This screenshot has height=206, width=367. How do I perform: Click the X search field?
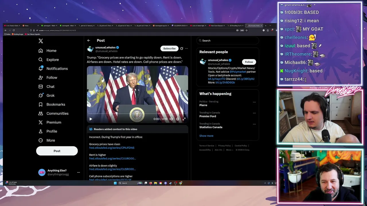click(x=227, y=41)
